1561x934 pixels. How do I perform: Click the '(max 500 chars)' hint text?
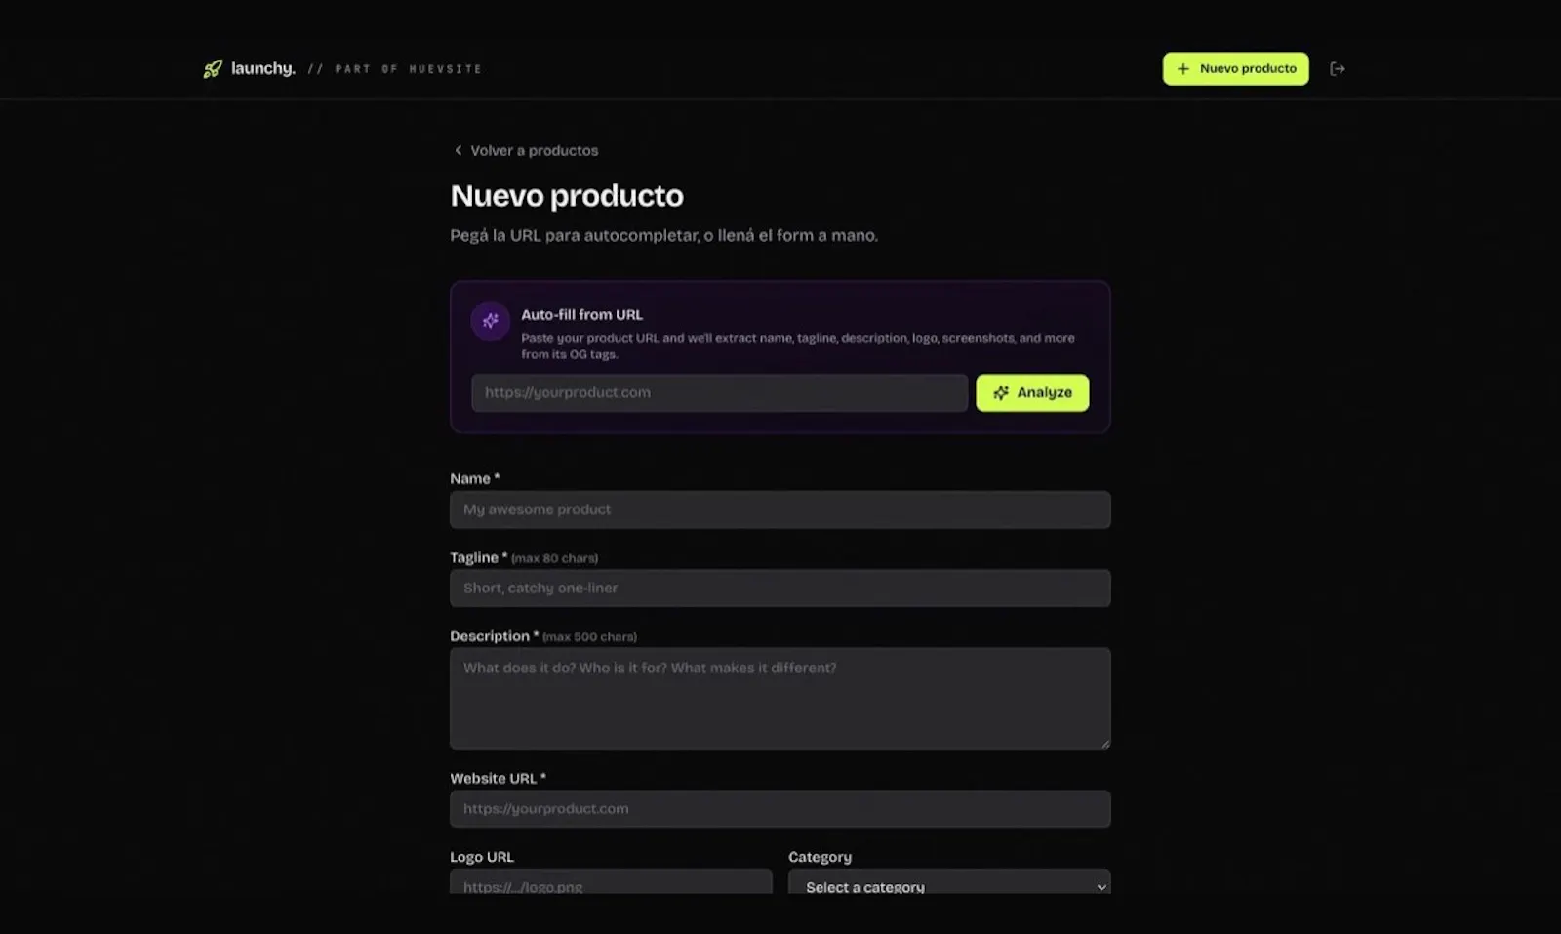589,637
